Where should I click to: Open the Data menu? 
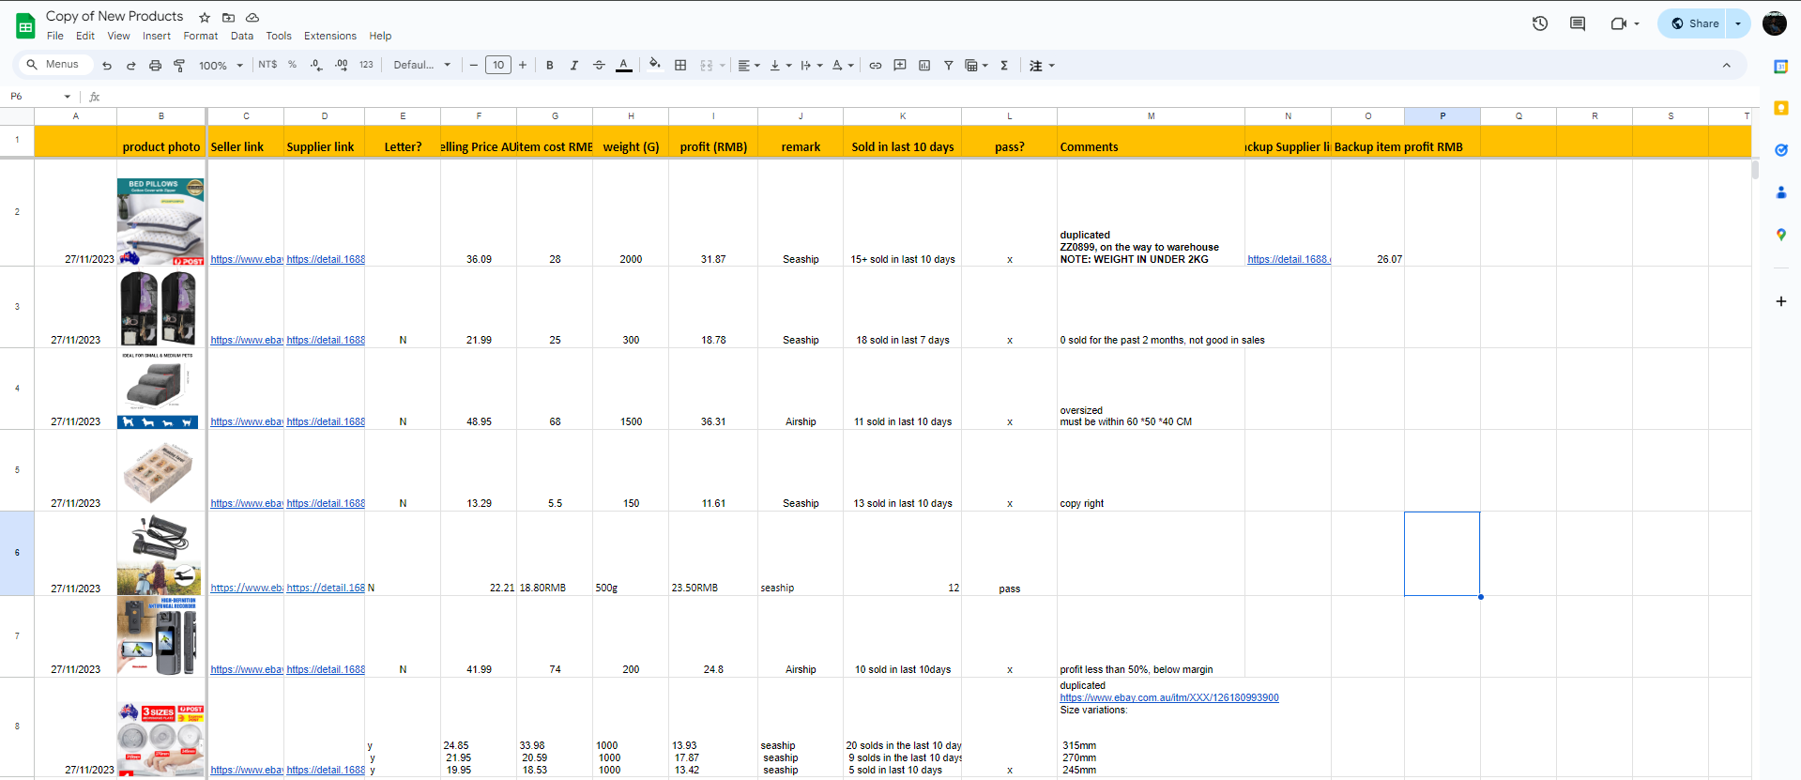[242, 36]
